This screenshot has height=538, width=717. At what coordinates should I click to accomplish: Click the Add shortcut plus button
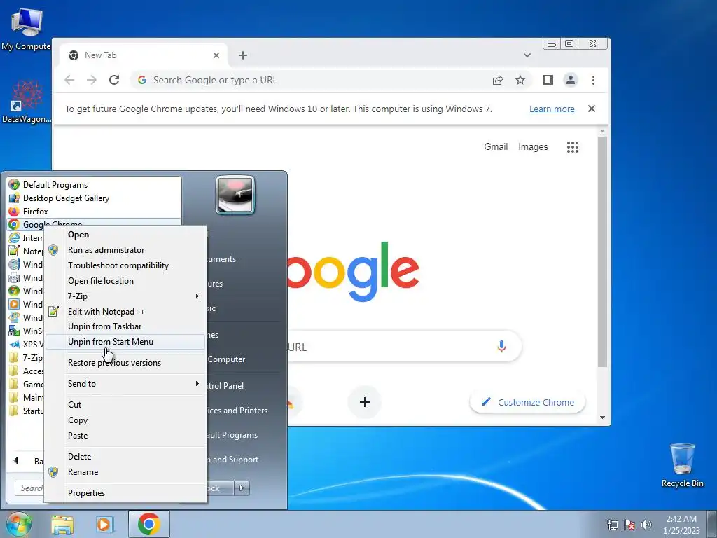(364, 402)
